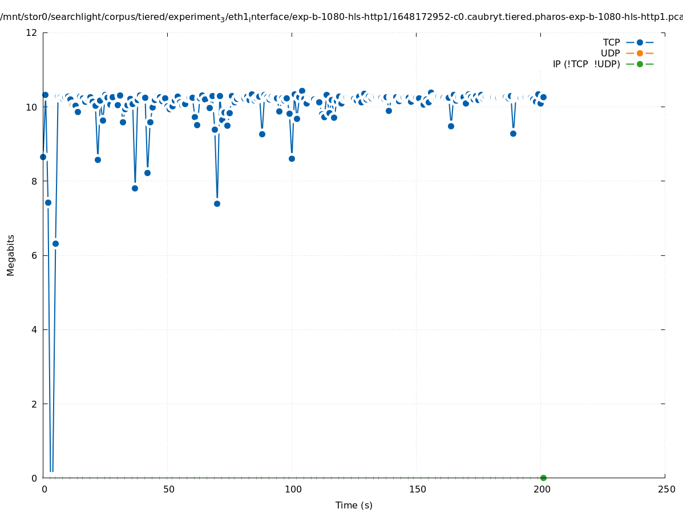Viewport: 683px width, 513px height.
Task: Click the file path title at the top
Action: pos(341,17)
